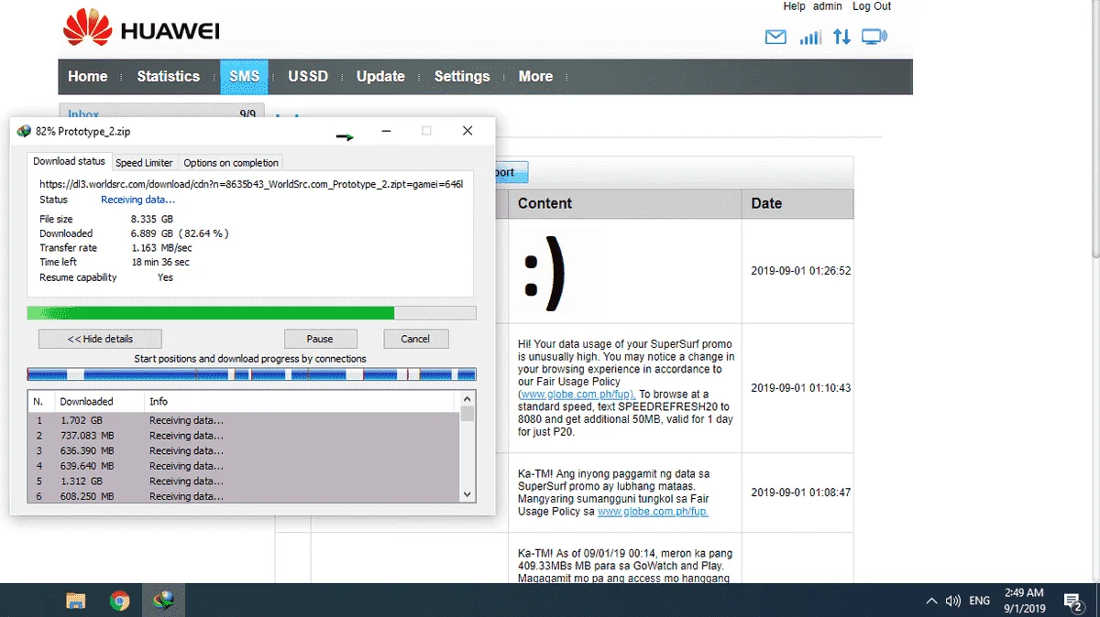
Task: Click the download URL text
Action: (x=251, y=184)
